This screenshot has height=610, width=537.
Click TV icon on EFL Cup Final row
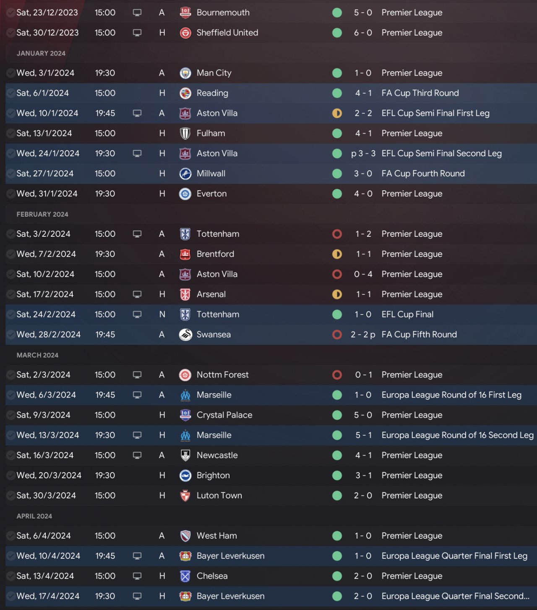[137, 314]
